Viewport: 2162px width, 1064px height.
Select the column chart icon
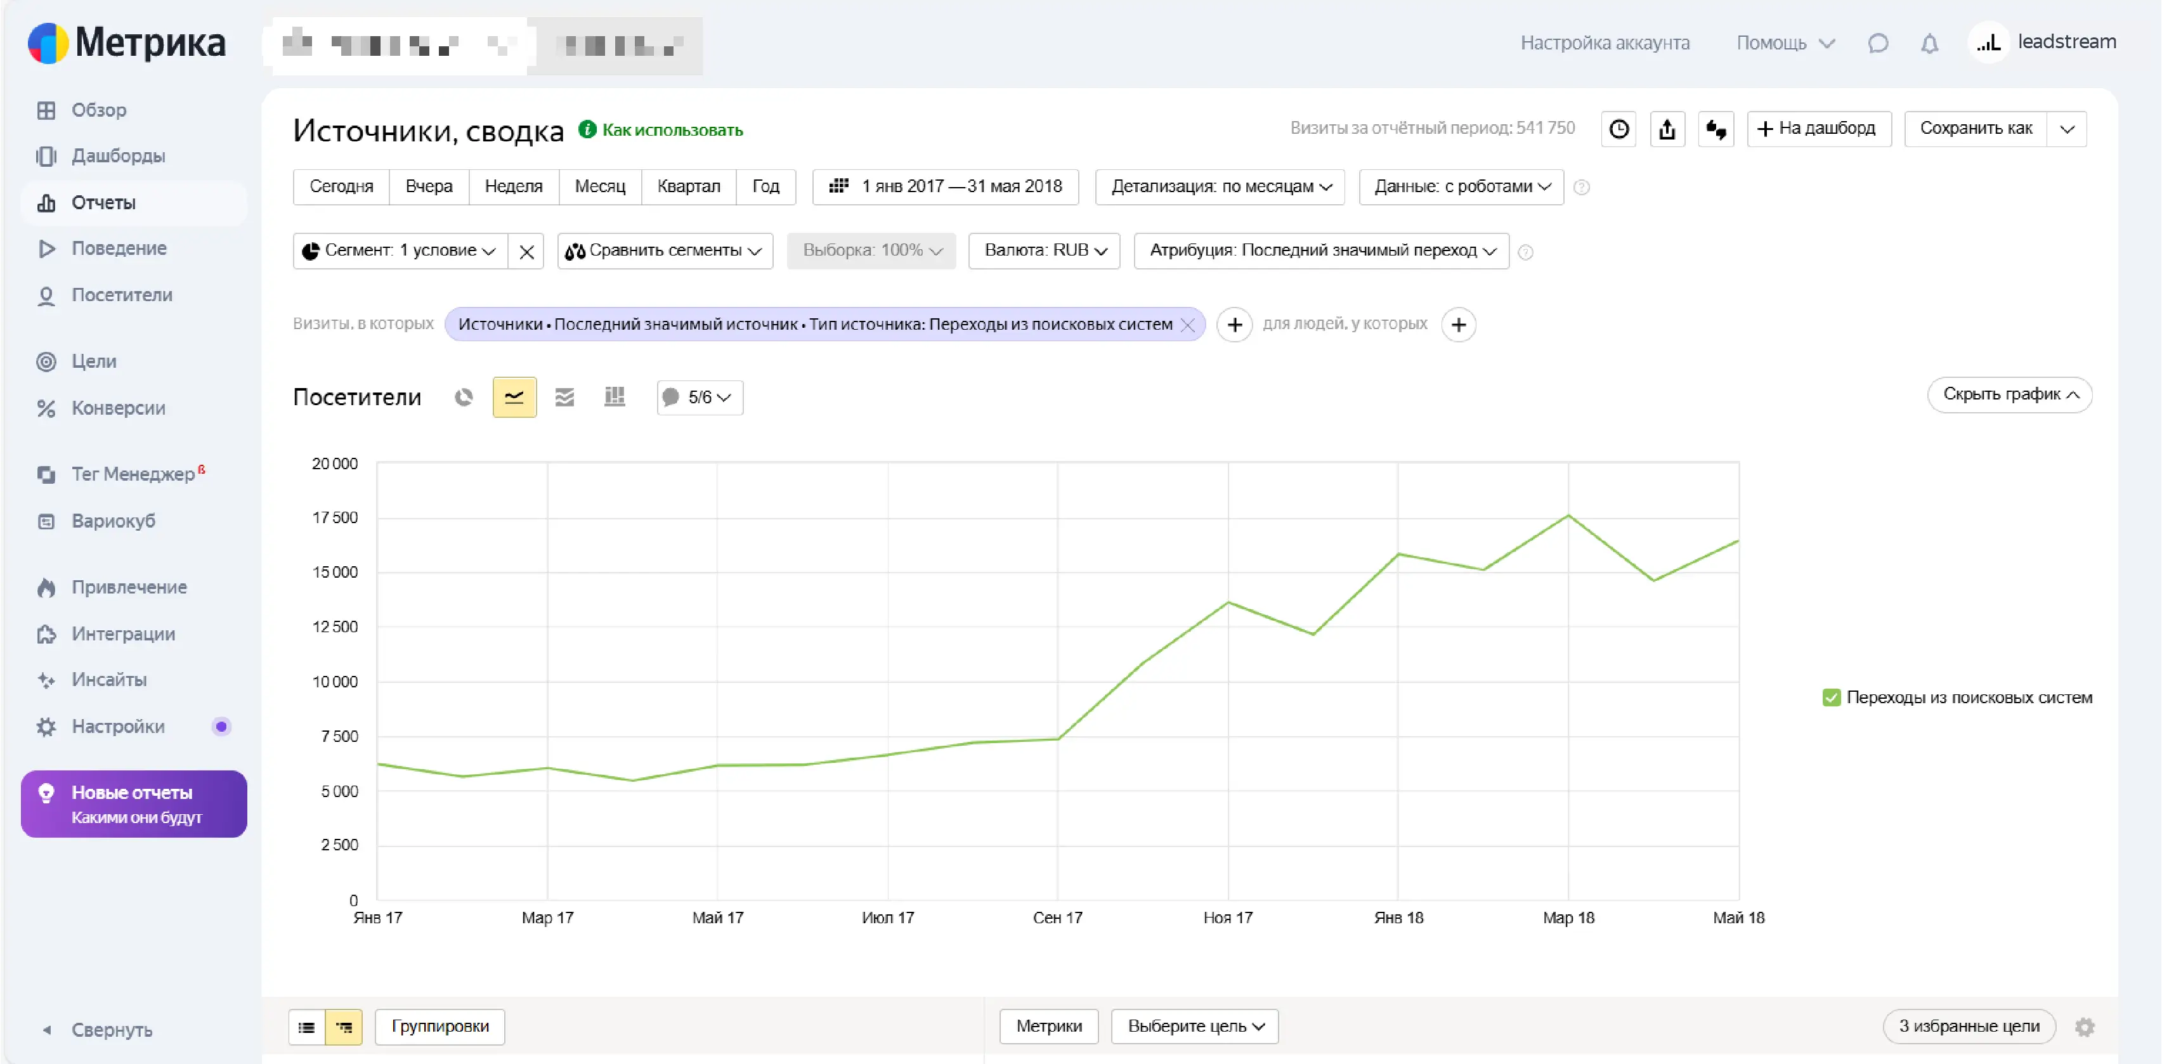(x=615, y=397)
